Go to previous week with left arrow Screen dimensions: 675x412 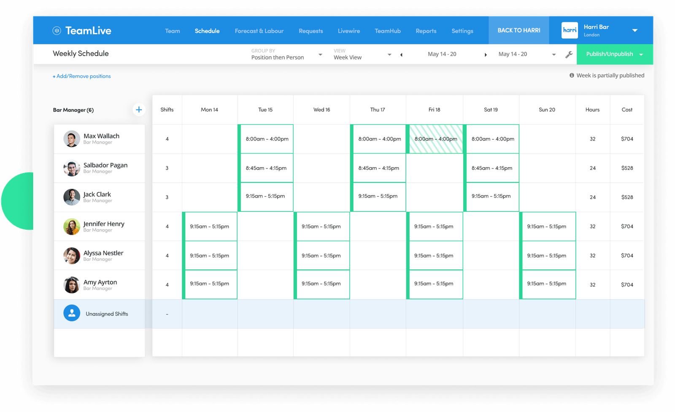click(401, 54)
